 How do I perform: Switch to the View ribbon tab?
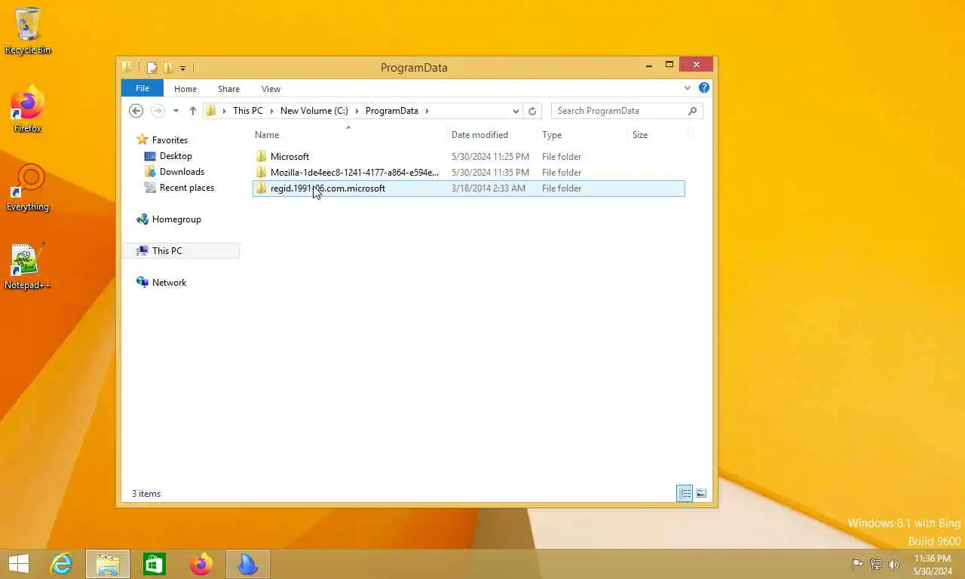[271, 89]
